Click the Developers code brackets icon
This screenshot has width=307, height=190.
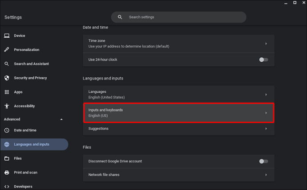pyautogui.click(x=7, y=186)
